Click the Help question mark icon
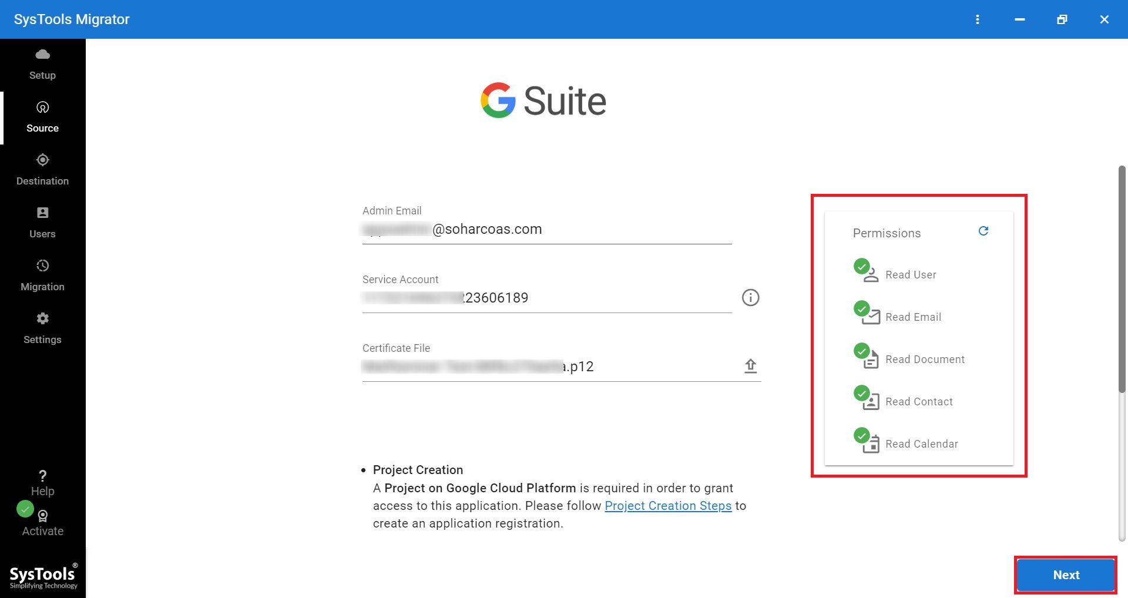This screenshot has width=1128, height=598. point(42,476)
